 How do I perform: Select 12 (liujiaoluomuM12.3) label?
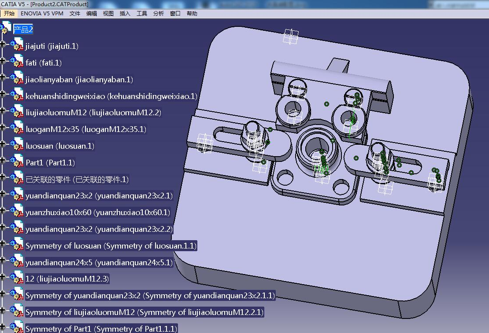tap(67, 279)
